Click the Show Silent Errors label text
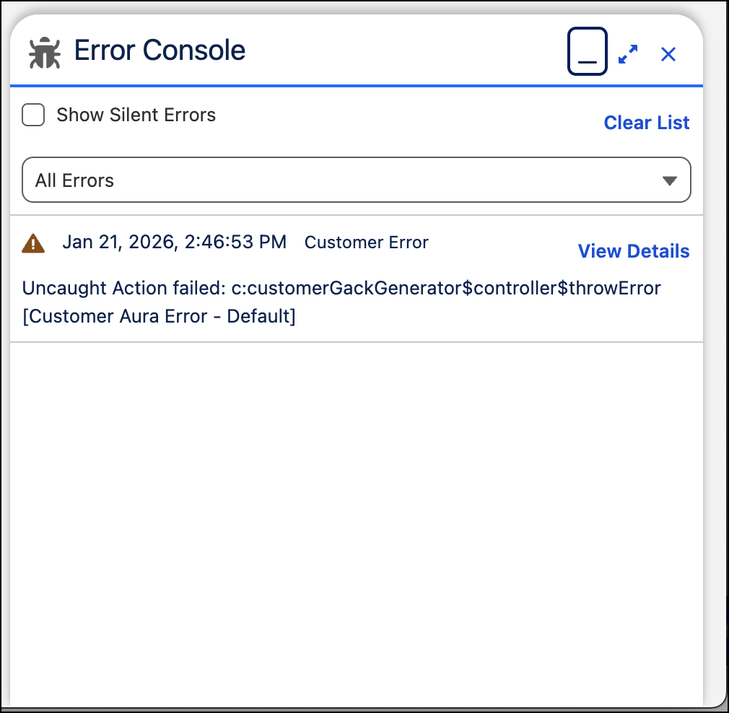This screenshot has height=713, width=729. 136,115
